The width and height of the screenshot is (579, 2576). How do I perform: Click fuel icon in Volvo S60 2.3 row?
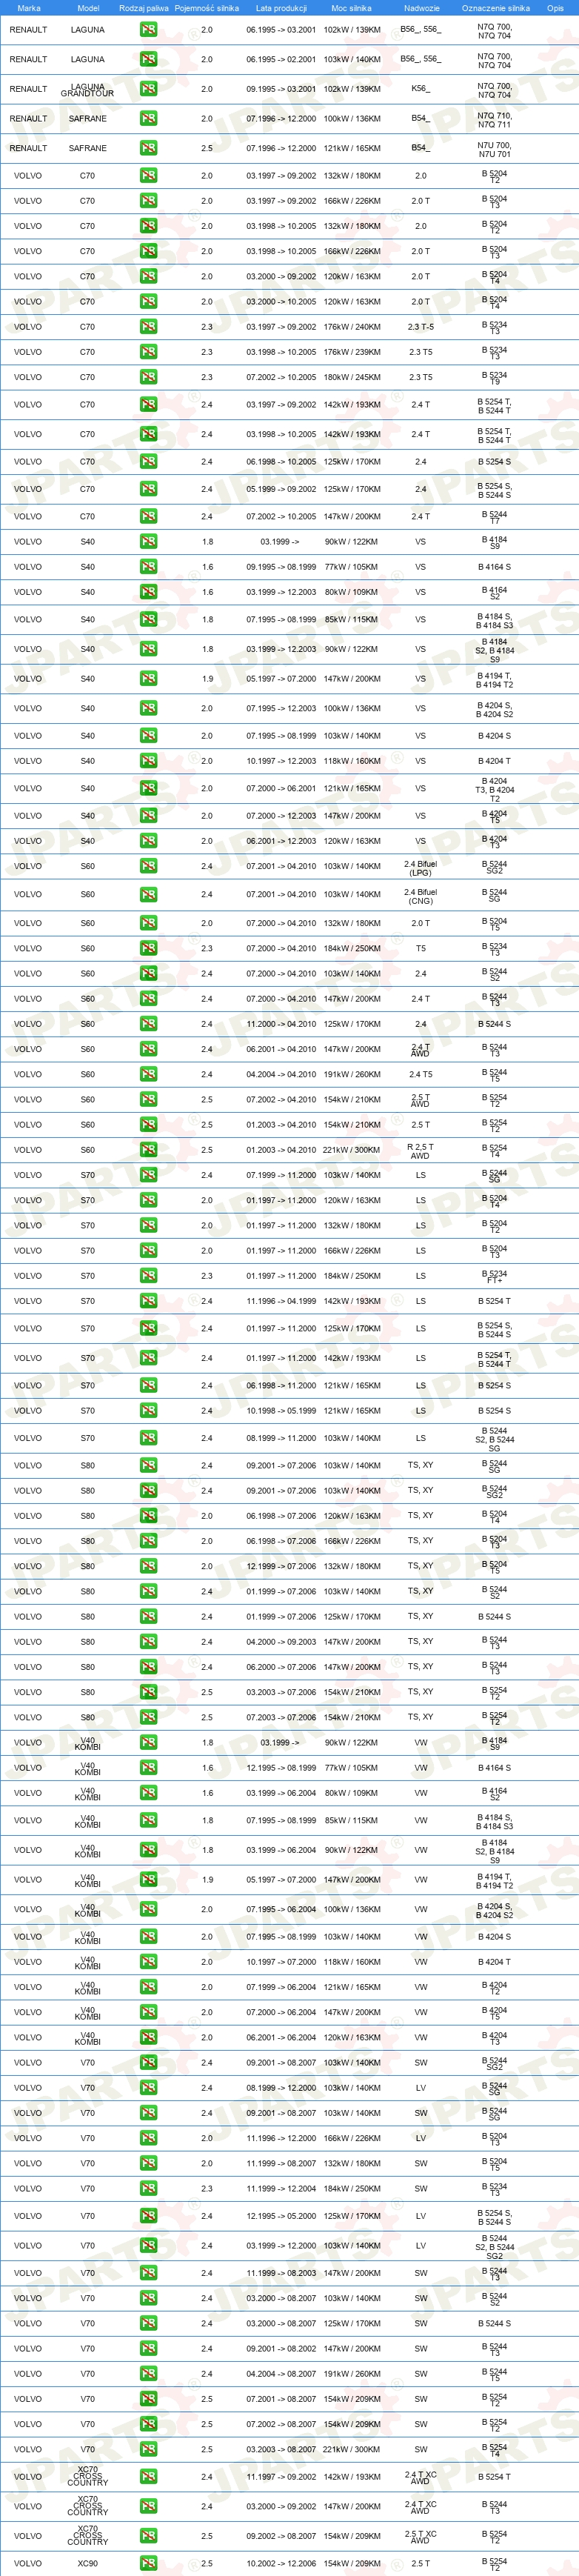click(148, 949)
